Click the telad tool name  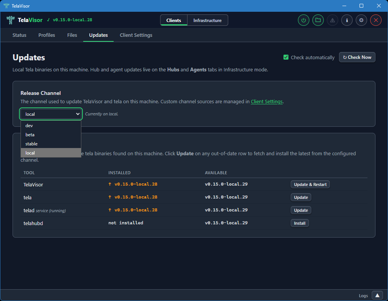[x=29, y=210]
